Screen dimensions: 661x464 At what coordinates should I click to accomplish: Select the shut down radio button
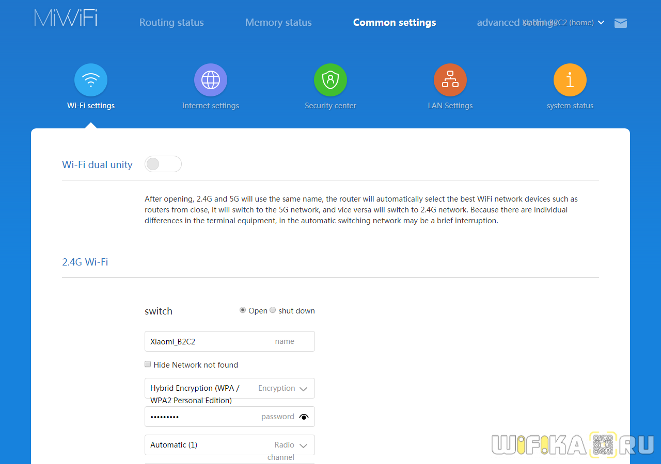click(273, 310)
